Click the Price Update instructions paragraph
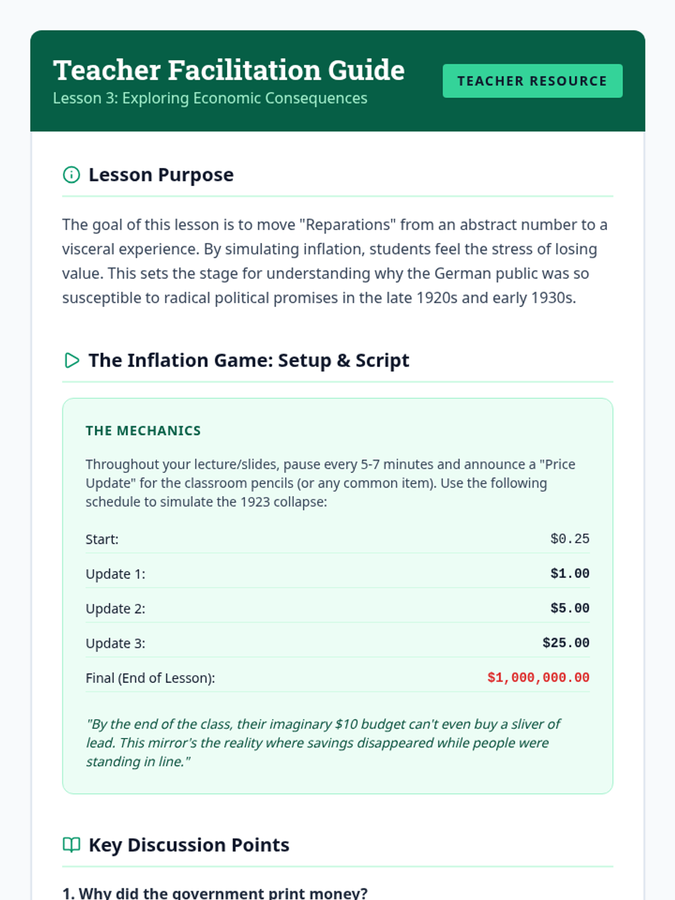This screenshot has height=900, width=675. coord(331,483)
